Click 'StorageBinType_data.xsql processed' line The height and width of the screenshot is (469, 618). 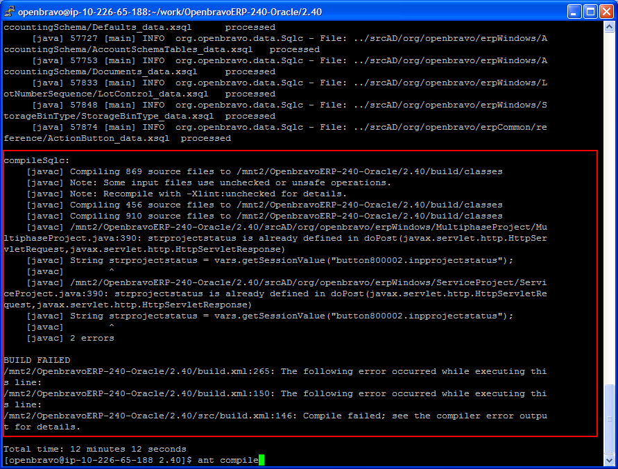[x=139, y=117]
